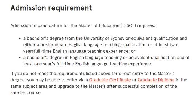Viewport: 196px width, 99px height.
Task: Click the second bullet point marker
Action: [20, 58]
